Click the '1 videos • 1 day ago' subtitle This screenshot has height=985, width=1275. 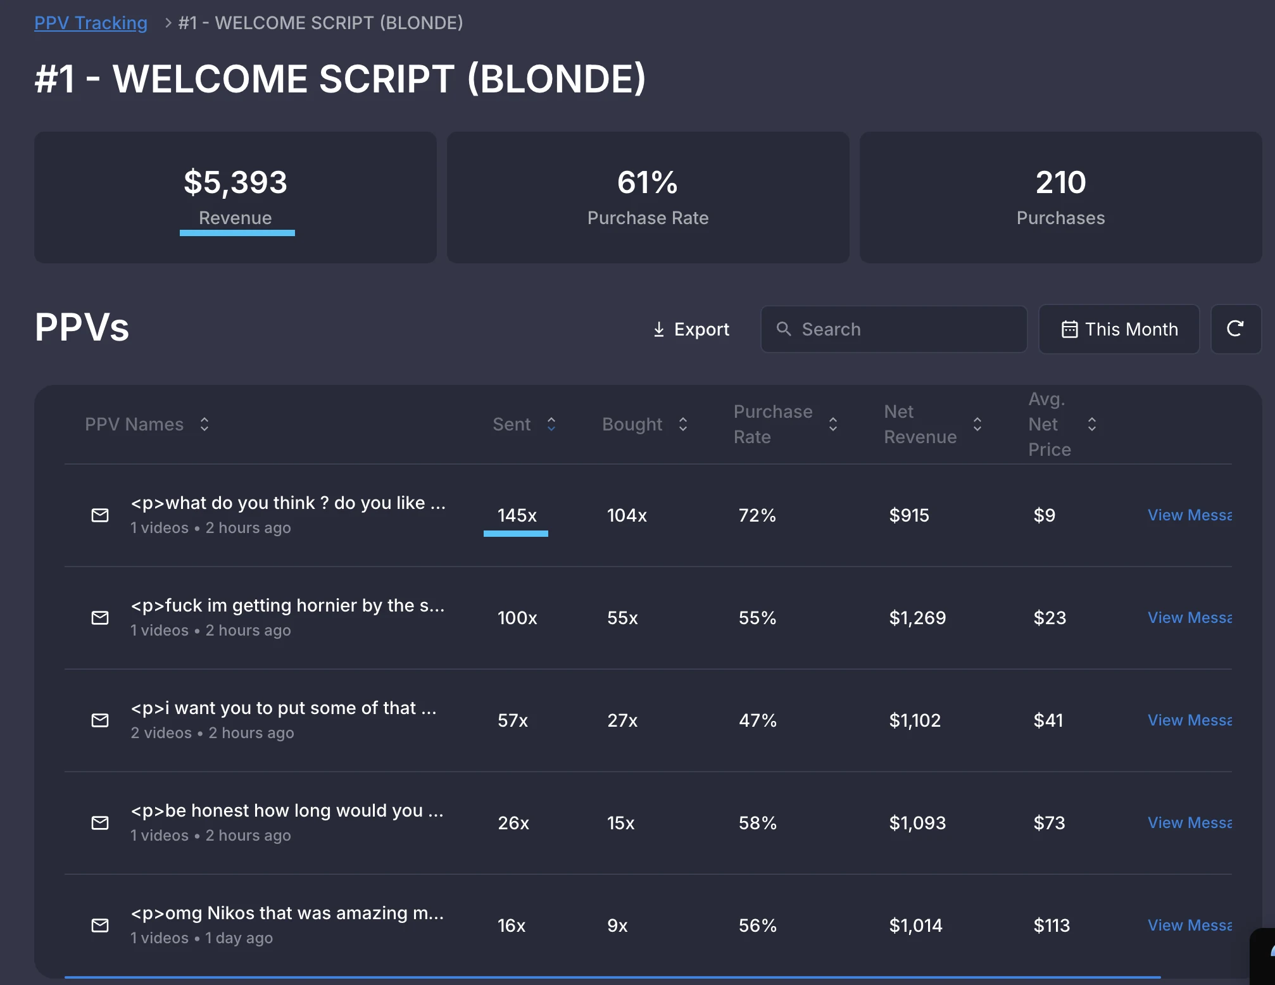(201, 938)
